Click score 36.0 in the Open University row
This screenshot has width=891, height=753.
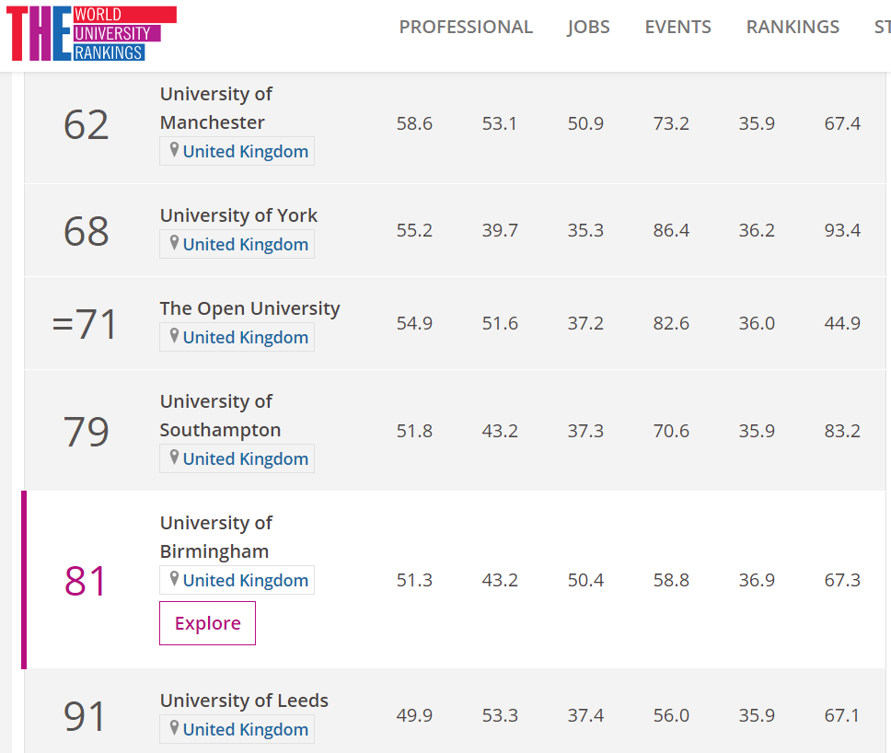[x=757, y=323]
